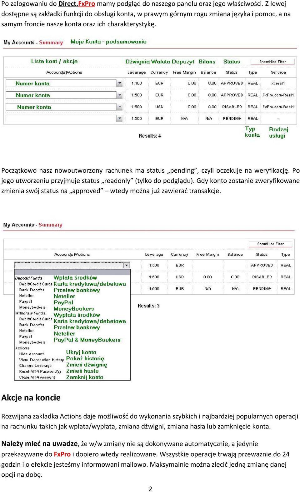Choose Paypal under Deposit Funds
This screenshot has height=492, width=300.
tap(26, 302)
